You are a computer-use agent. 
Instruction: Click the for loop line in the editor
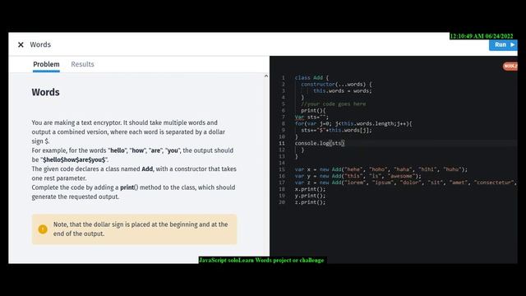[x=353, y=123]
